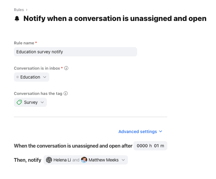This screenshot has width=216, height=179.
Task: Click the Matthew Meeks name in notify list
Action: [104, 160]
